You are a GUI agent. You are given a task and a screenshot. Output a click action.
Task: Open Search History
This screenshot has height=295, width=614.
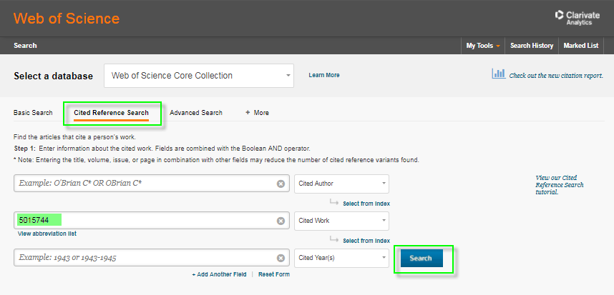(531, 46)
